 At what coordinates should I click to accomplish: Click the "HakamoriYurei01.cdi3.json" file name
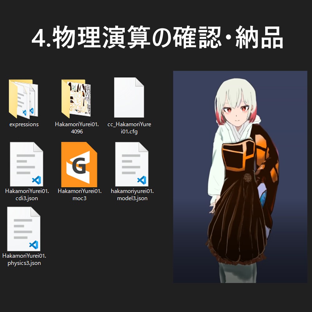[27, 195]
